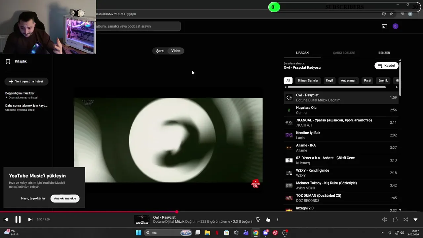
Task: Click the horizontal chip scrollbar
Action: (x=337, y=87)
